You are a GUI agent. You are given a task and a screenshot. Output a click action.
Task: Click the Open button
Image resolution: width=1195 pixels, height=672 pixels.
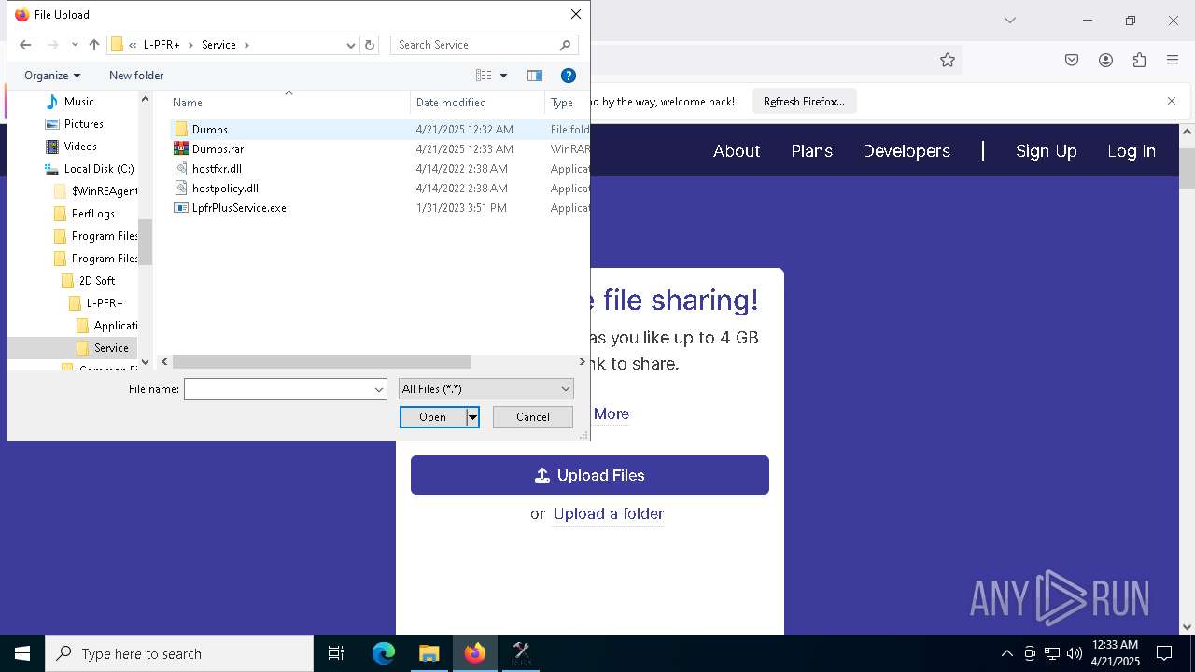point(433,417)
